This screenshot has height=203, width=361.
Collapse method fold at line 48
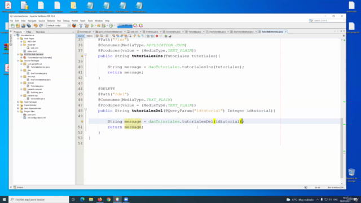point(86,109)
